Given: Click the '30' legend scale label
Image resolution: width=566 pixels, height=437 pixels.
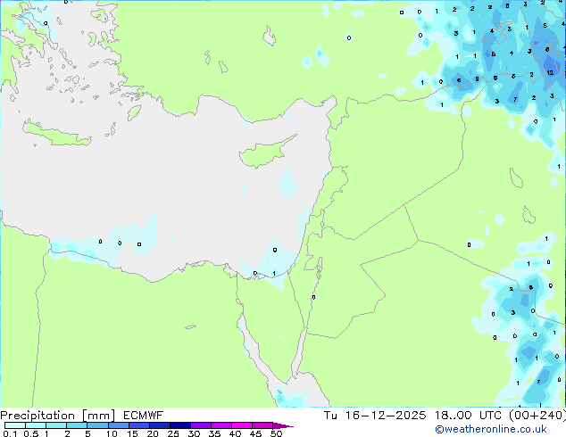Looking at the screenshot, I should click(x=194, y=433).
